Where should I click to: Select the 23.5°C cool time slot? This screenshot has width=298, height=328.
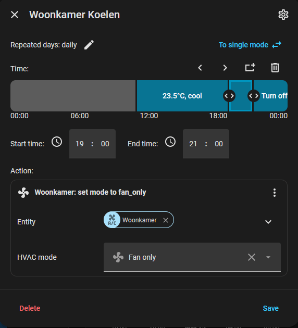coord(182,96)
